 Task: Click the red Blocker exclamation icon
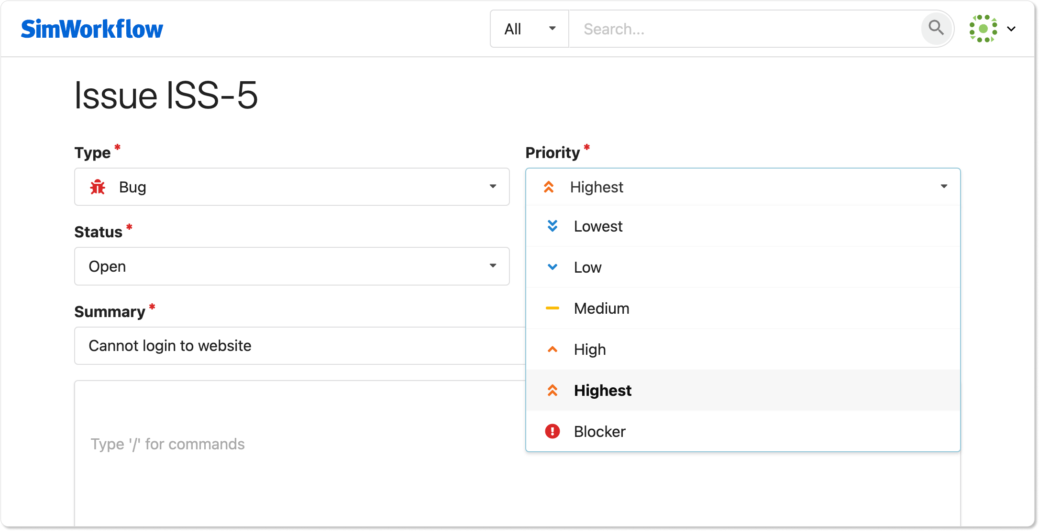click(552, 431)
